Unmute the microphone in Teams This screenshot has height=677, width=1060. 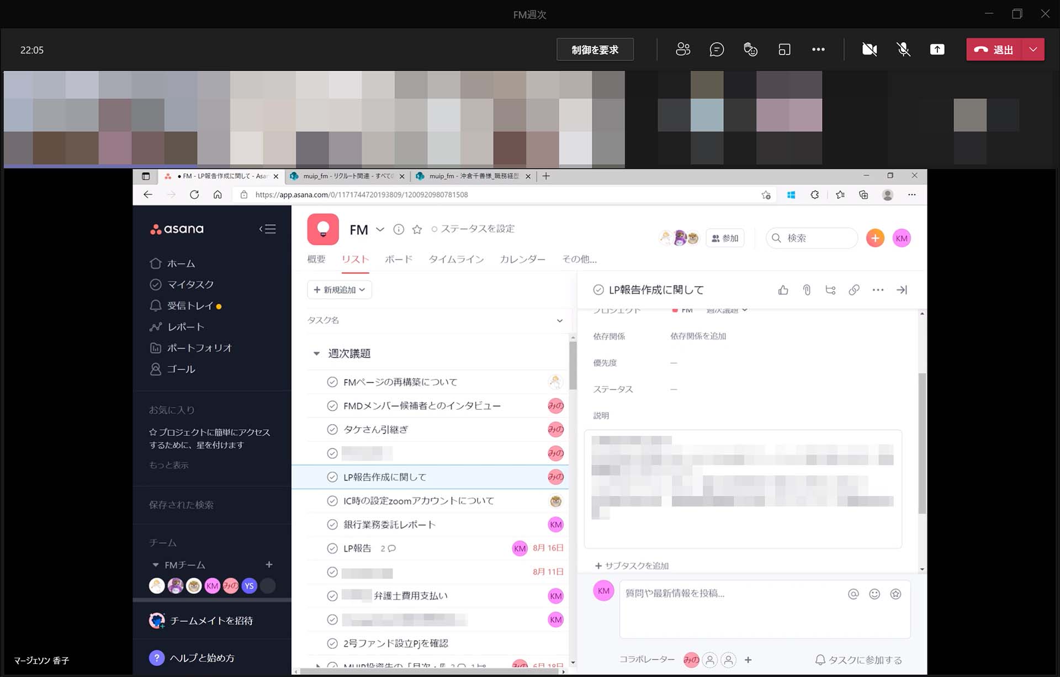pyautogui.click(x=903, y=50)
